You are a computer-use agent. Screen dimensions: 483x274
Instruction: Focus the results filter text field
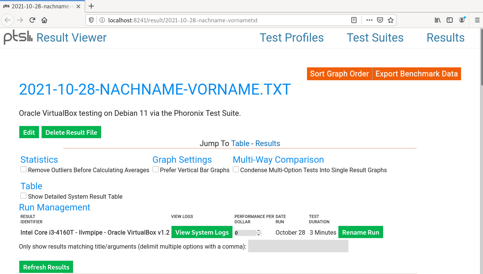coord(298,246)
